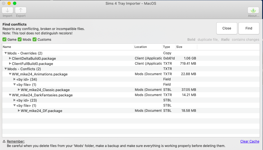Open the About leaf icon
The height and width of the screenshot is (150, 263).
253,10
